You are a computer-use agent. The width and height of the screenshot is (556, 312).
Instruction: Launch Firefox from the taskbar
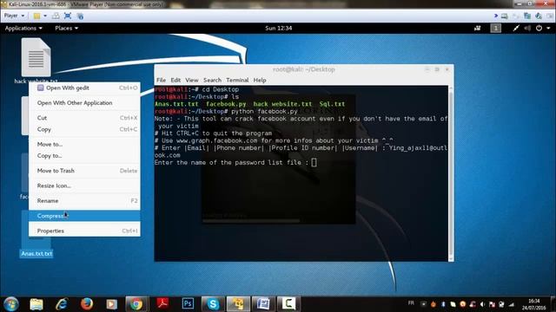coord(87,304)
